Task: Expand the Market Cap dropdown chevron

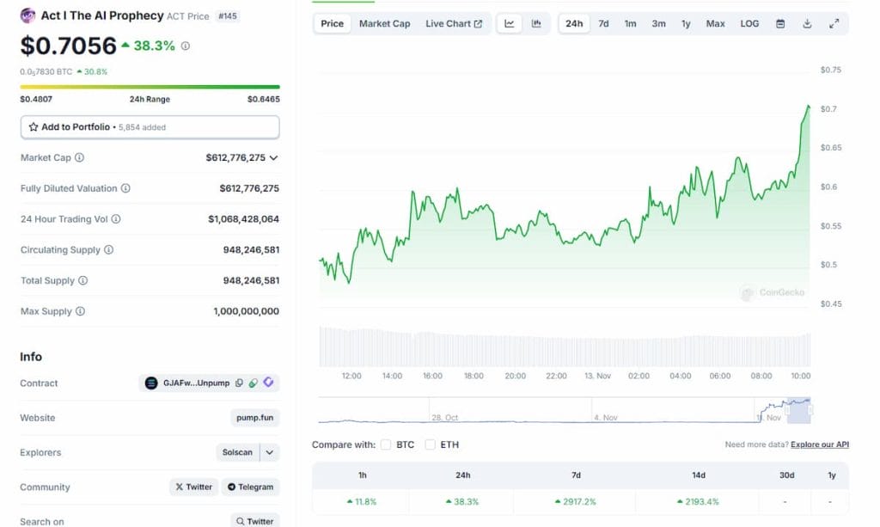Action: 273,157
